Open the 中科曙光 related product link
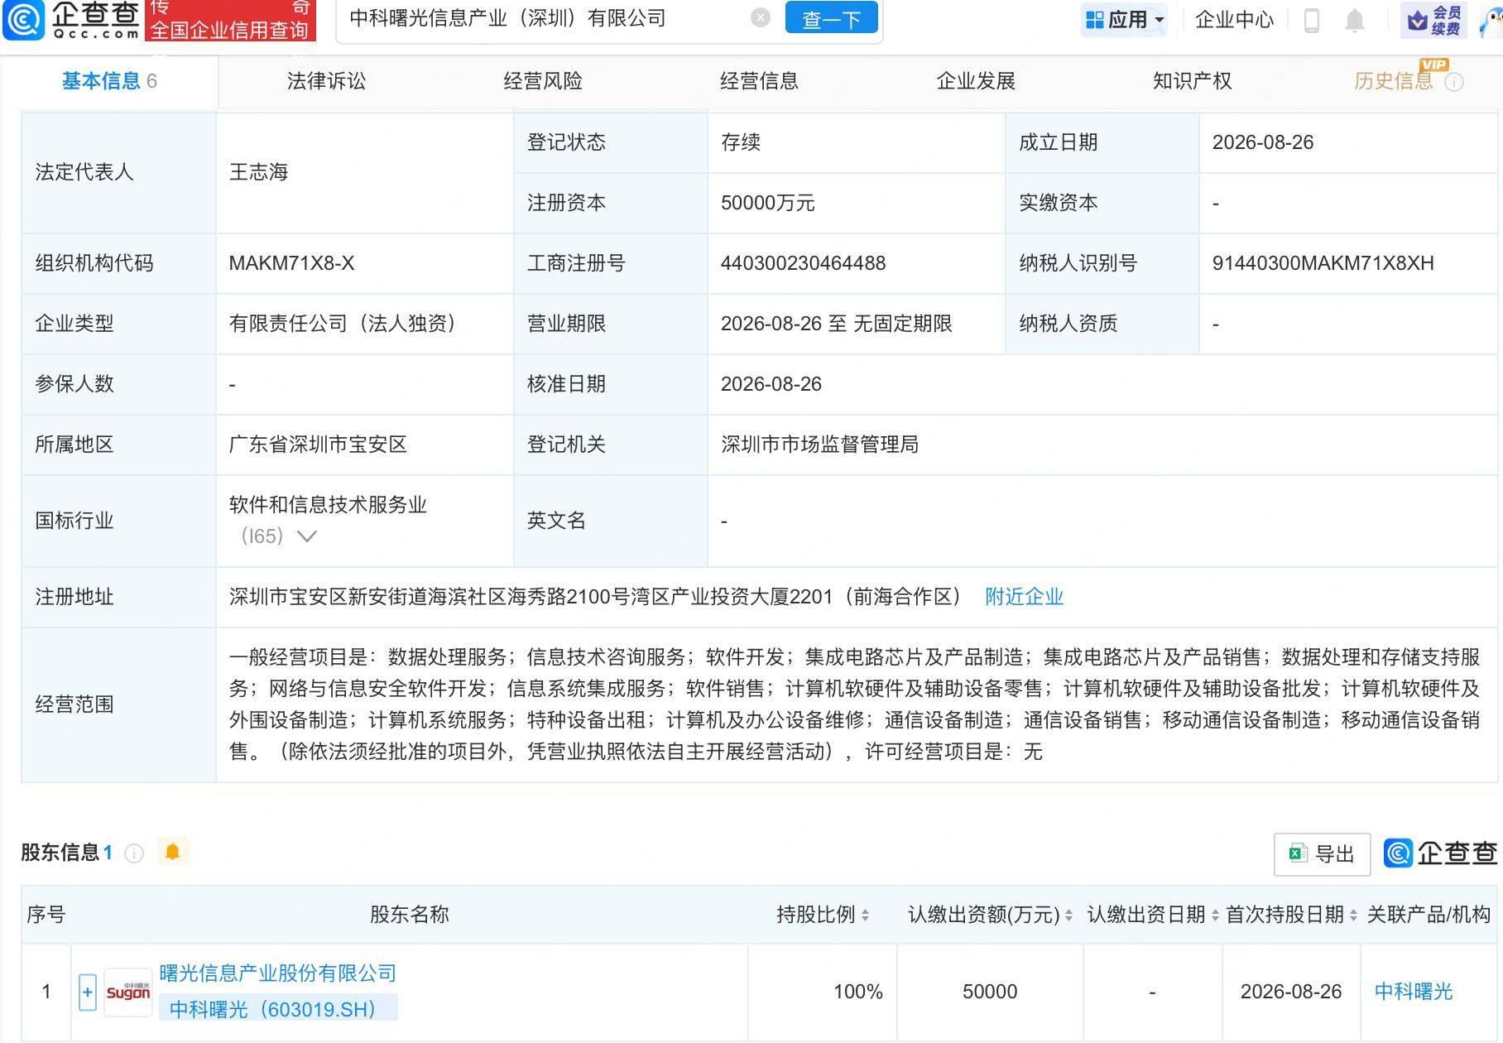 [1414, 992]
